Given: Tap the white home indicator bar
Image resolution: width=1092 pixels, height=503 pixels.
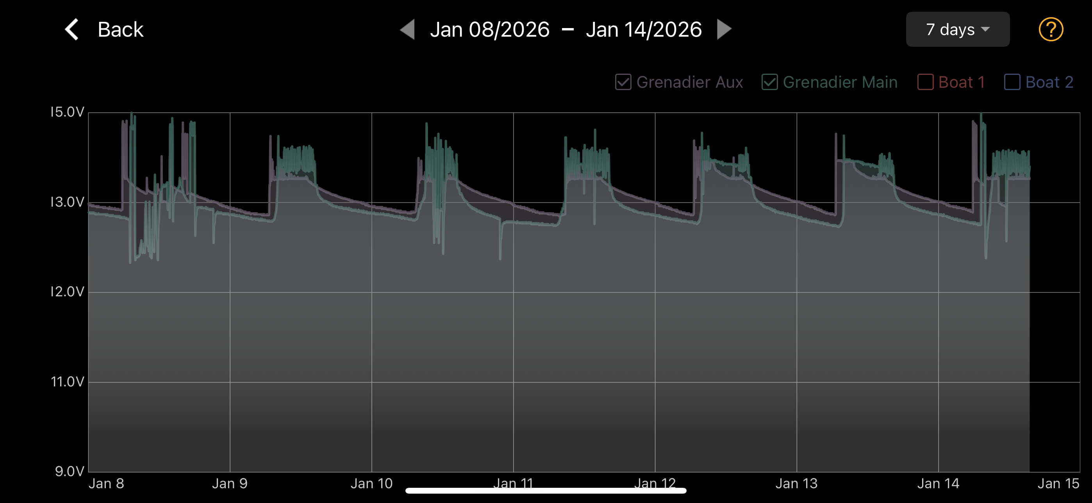Looking at the screenshot, I should (546, 491).
